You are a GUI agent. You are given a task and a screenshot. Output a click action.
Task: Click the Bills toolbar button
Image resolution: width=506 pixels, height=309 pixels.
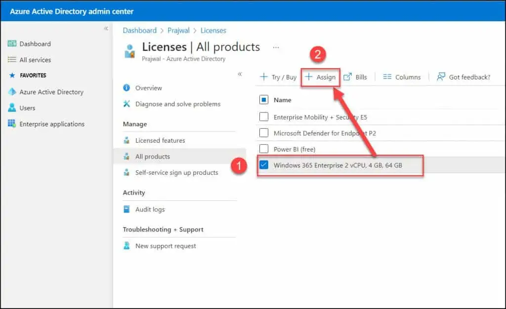click(355, 77)
